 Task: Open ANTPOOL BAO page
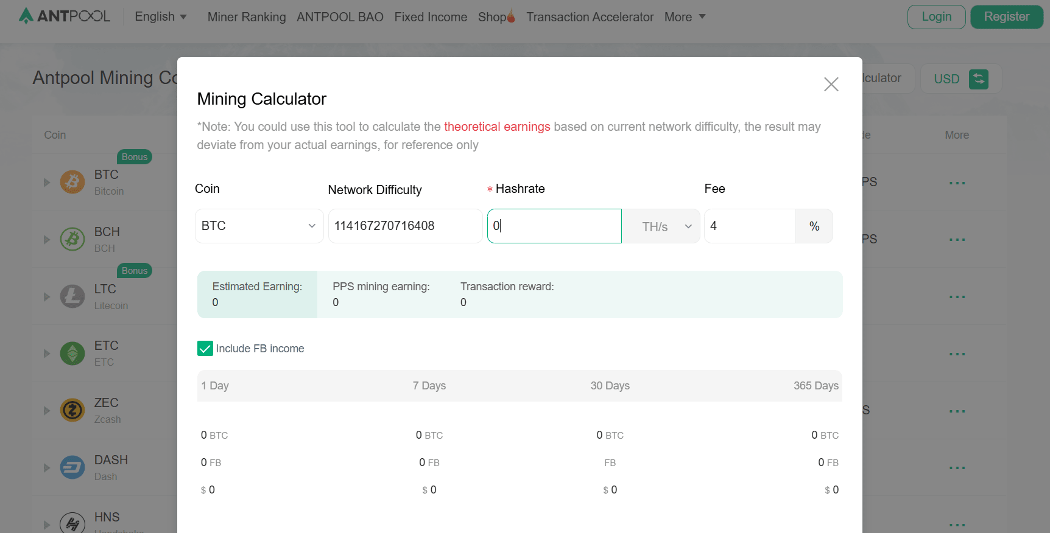pyautogui.click(x=340, y=17)
